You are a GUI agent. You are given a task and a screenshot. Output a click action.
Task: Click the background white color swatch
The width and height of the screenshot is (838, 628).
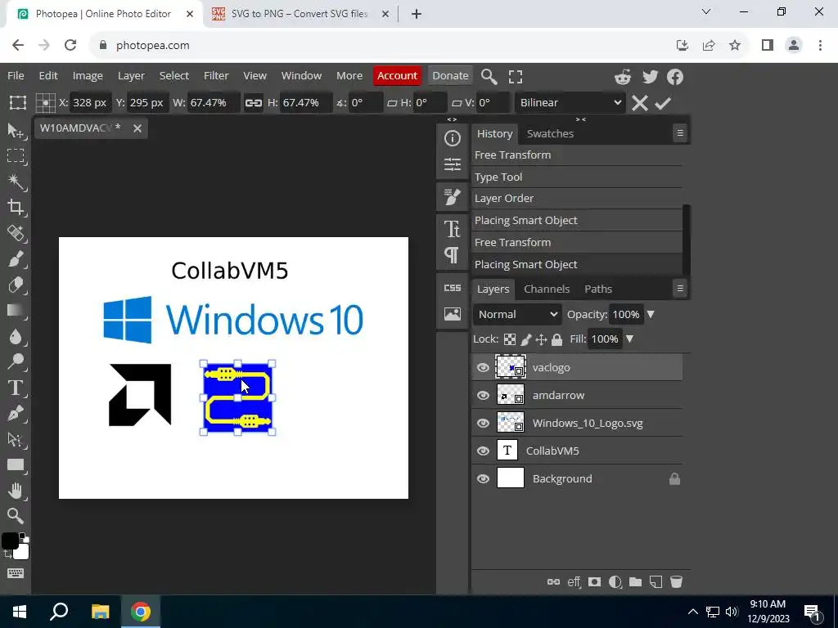tap(21, 552)
